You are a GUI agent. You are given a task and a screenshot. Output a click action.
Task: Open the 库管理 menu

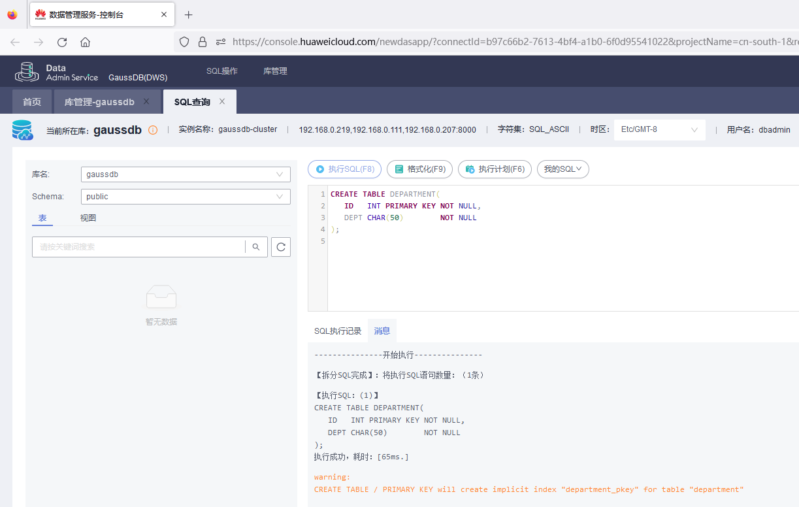pyautogui.click(x=275, y=71)
